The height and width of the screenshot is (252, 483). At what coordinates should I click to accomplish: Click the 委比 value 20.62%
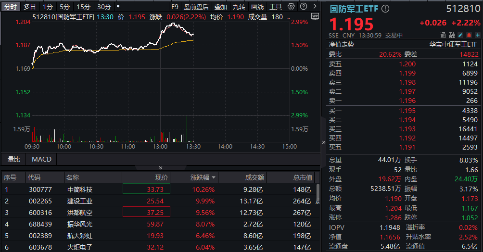point(390,54)
